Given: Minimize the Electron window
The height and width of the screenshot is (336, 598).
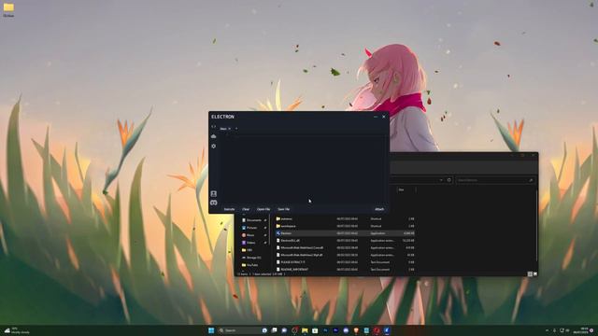Looking at the screenshot, I should tap(376, 117).
